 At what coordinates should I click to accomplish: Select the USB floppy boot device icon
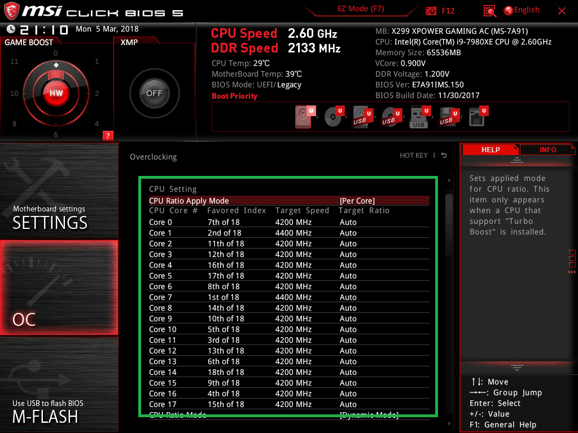[x=449, y=117]
